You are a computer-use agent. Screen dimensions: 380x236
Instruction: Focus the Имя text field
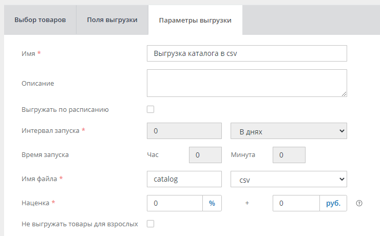point(246,53)
